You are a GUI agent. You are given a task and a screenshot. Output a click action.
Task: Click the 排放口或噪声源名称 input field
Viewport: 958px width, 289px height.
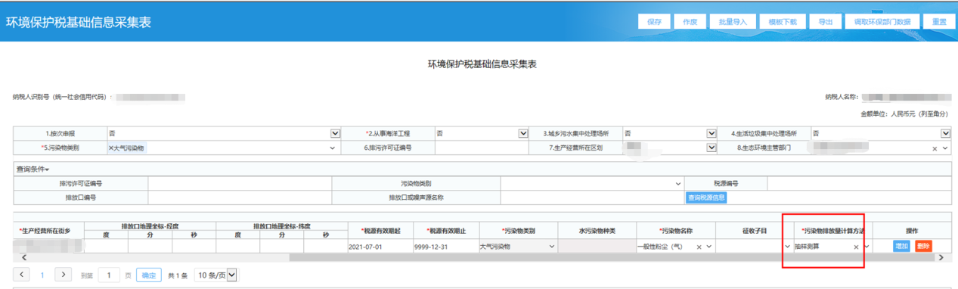pos(592,197)
